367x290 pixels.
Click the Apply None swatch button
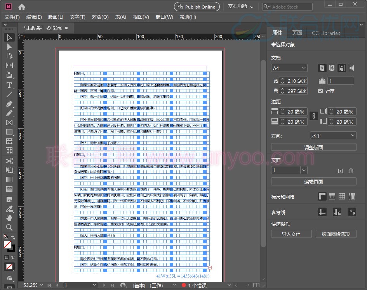tap(9, 267)
